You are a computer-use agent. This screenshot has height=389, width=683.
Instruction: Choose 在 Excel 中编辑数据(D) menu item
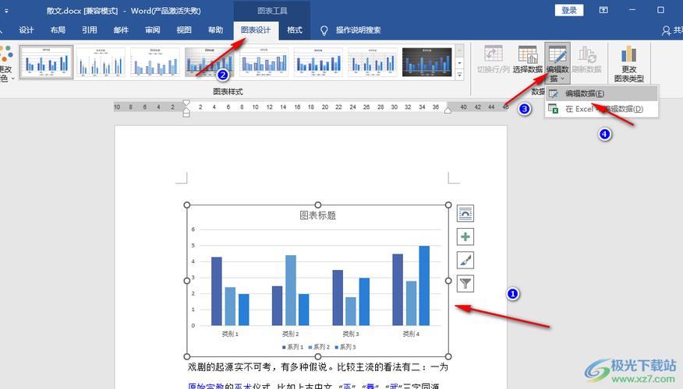(601, 109)
